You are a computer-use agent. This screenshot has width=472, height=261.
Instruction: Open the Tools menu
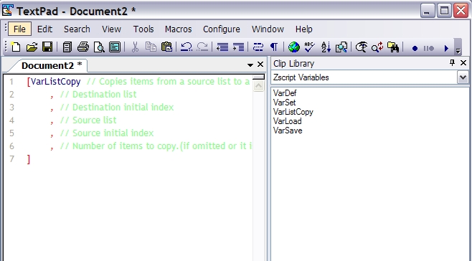(x=143, y=29)
